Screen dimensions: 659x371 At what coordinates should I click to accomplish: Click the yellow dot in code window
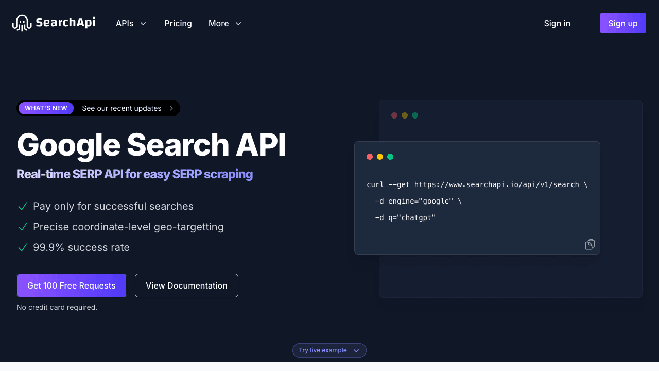(380, 156)
